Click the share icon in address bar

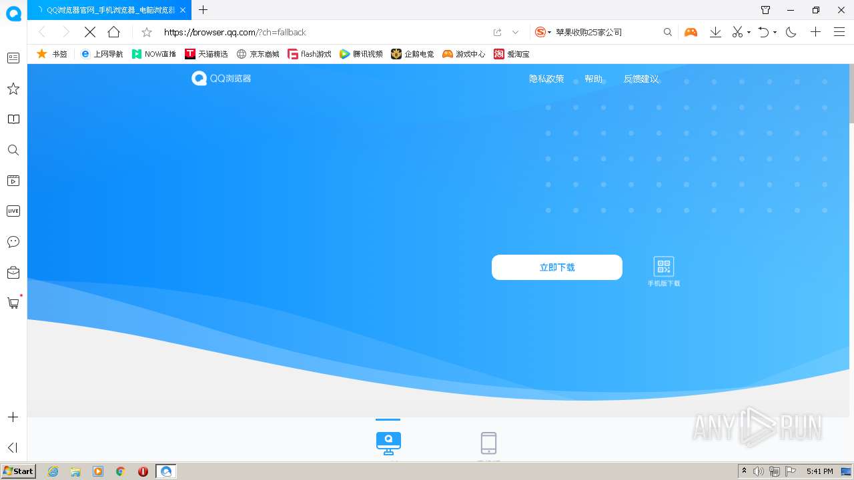[497, 32]
